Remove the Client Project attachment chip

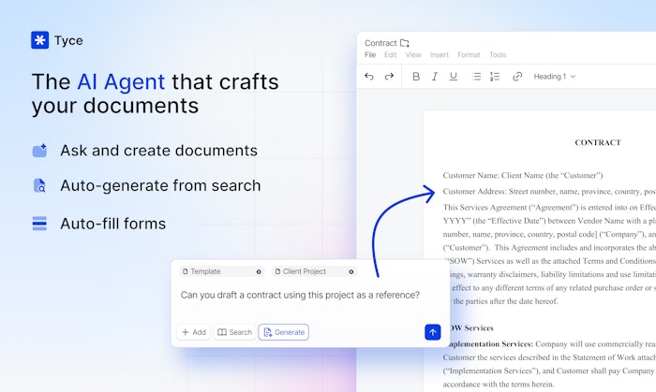(x=351, y=271)
